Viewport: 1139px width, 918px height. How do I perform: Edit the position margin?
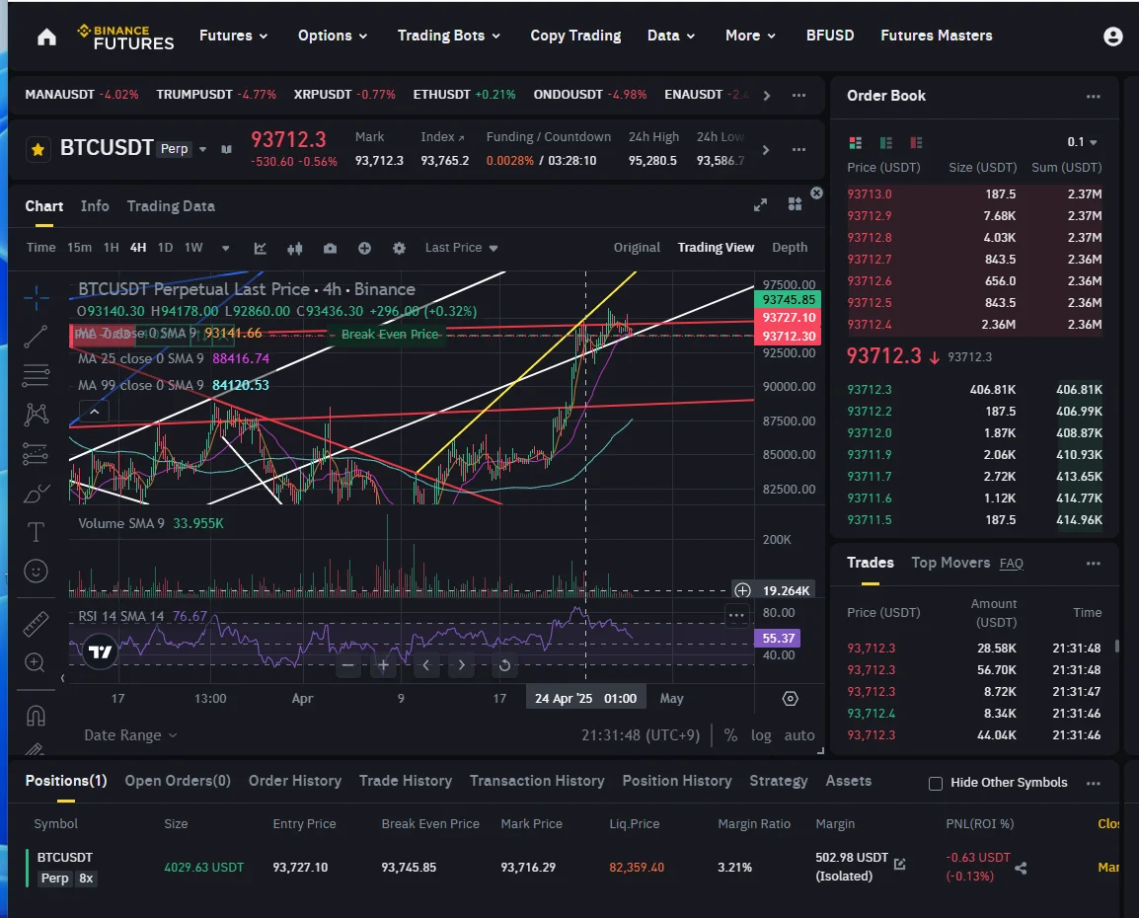(x=899, y=864)
